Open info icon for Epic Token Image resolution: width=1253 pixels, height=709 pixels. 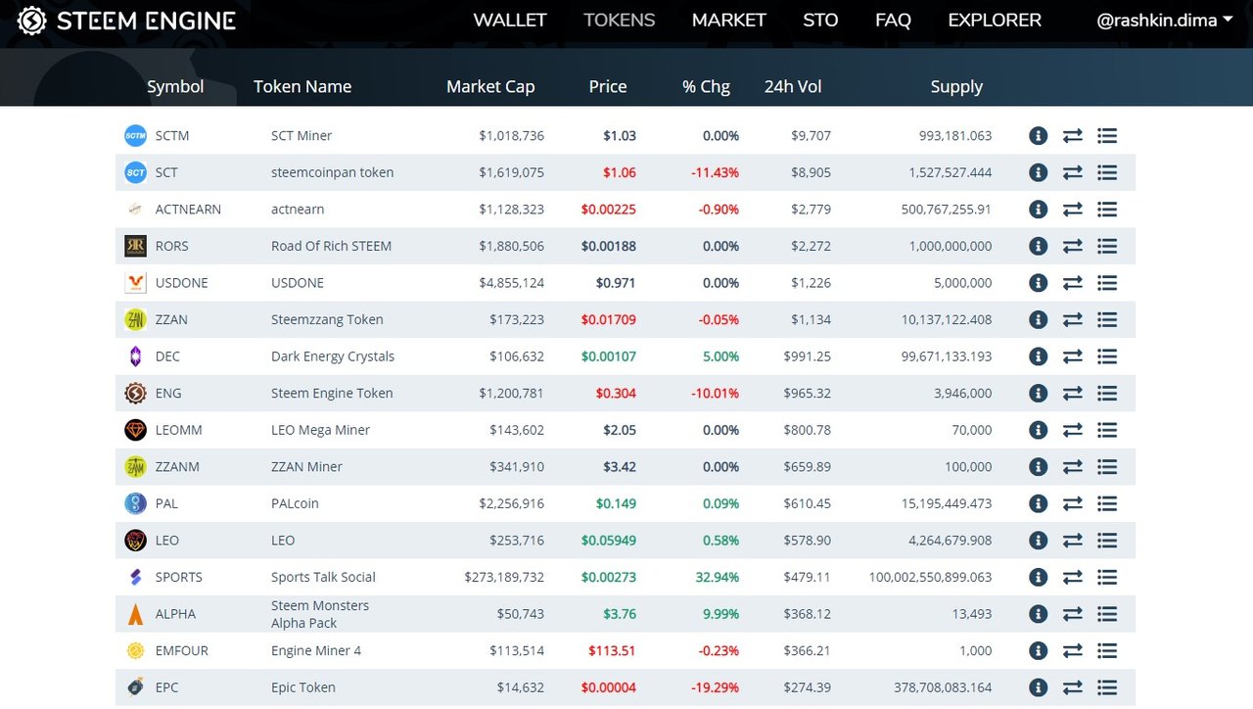[x=1039, y=687]
